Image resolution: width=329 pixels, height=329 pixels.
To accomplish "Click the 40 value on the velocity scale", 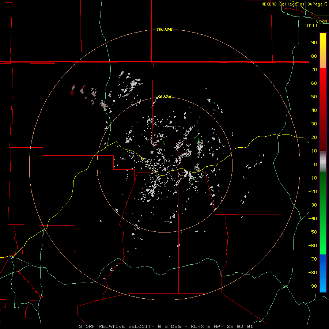I will click(x=314, y=110).
